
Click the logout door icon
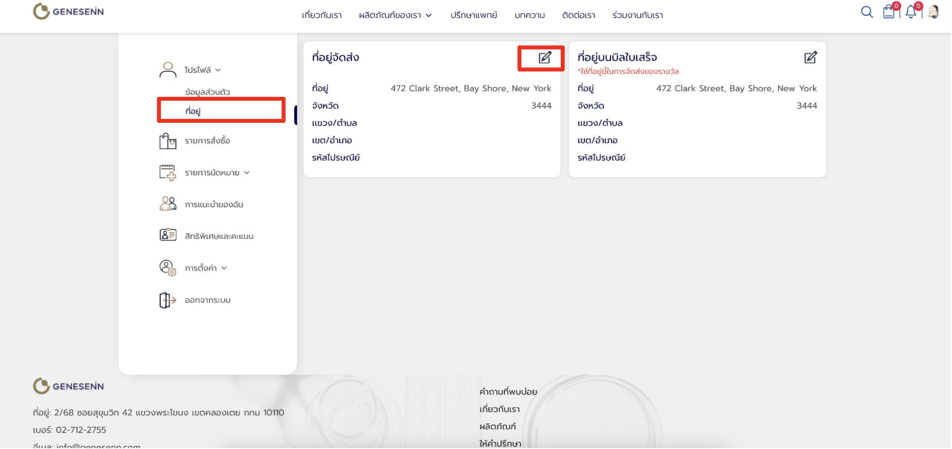click(168, 300)
